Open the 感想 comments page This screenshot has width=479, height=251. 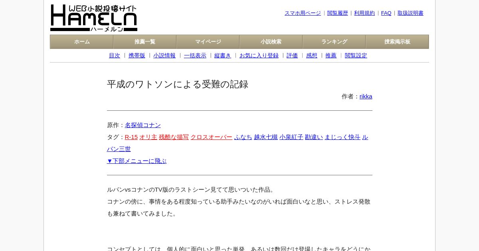point(312,56)
